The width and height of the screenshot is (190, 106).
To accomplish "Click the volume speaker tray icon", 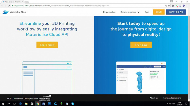I will 170,104.
